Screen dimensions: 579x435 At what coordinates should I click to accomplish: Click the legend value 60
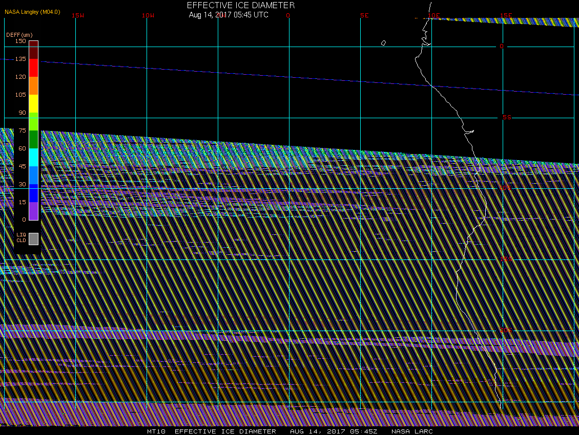[x=22, y=148]
